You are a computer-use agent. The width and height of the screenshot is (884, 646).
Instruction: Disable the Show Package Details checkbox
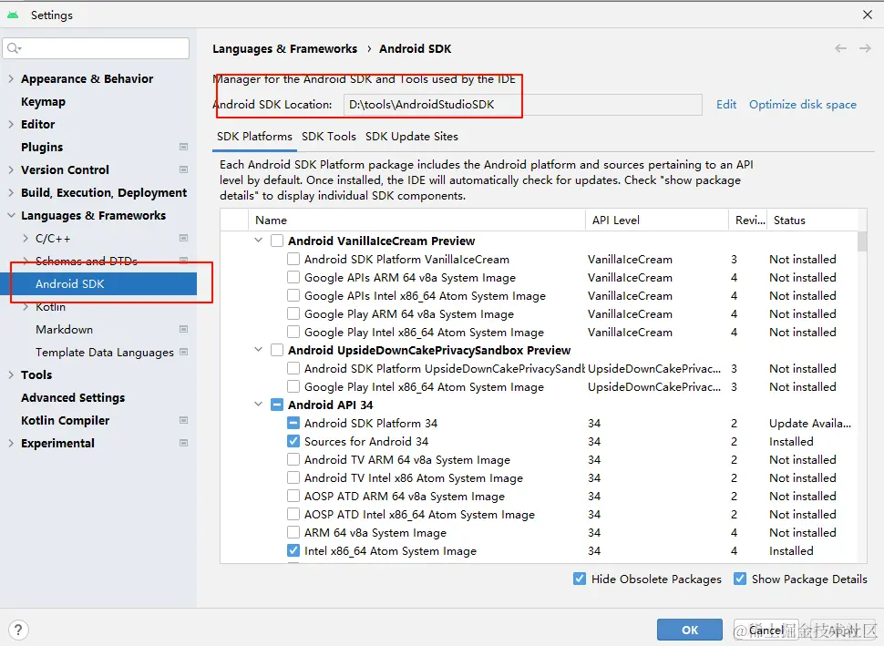coord(740,579)
